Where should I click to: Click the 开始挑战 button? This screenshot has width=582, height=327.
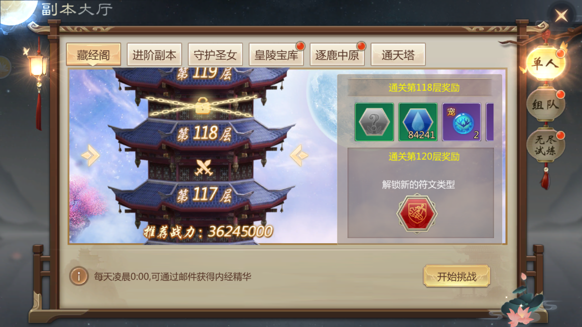456,276
